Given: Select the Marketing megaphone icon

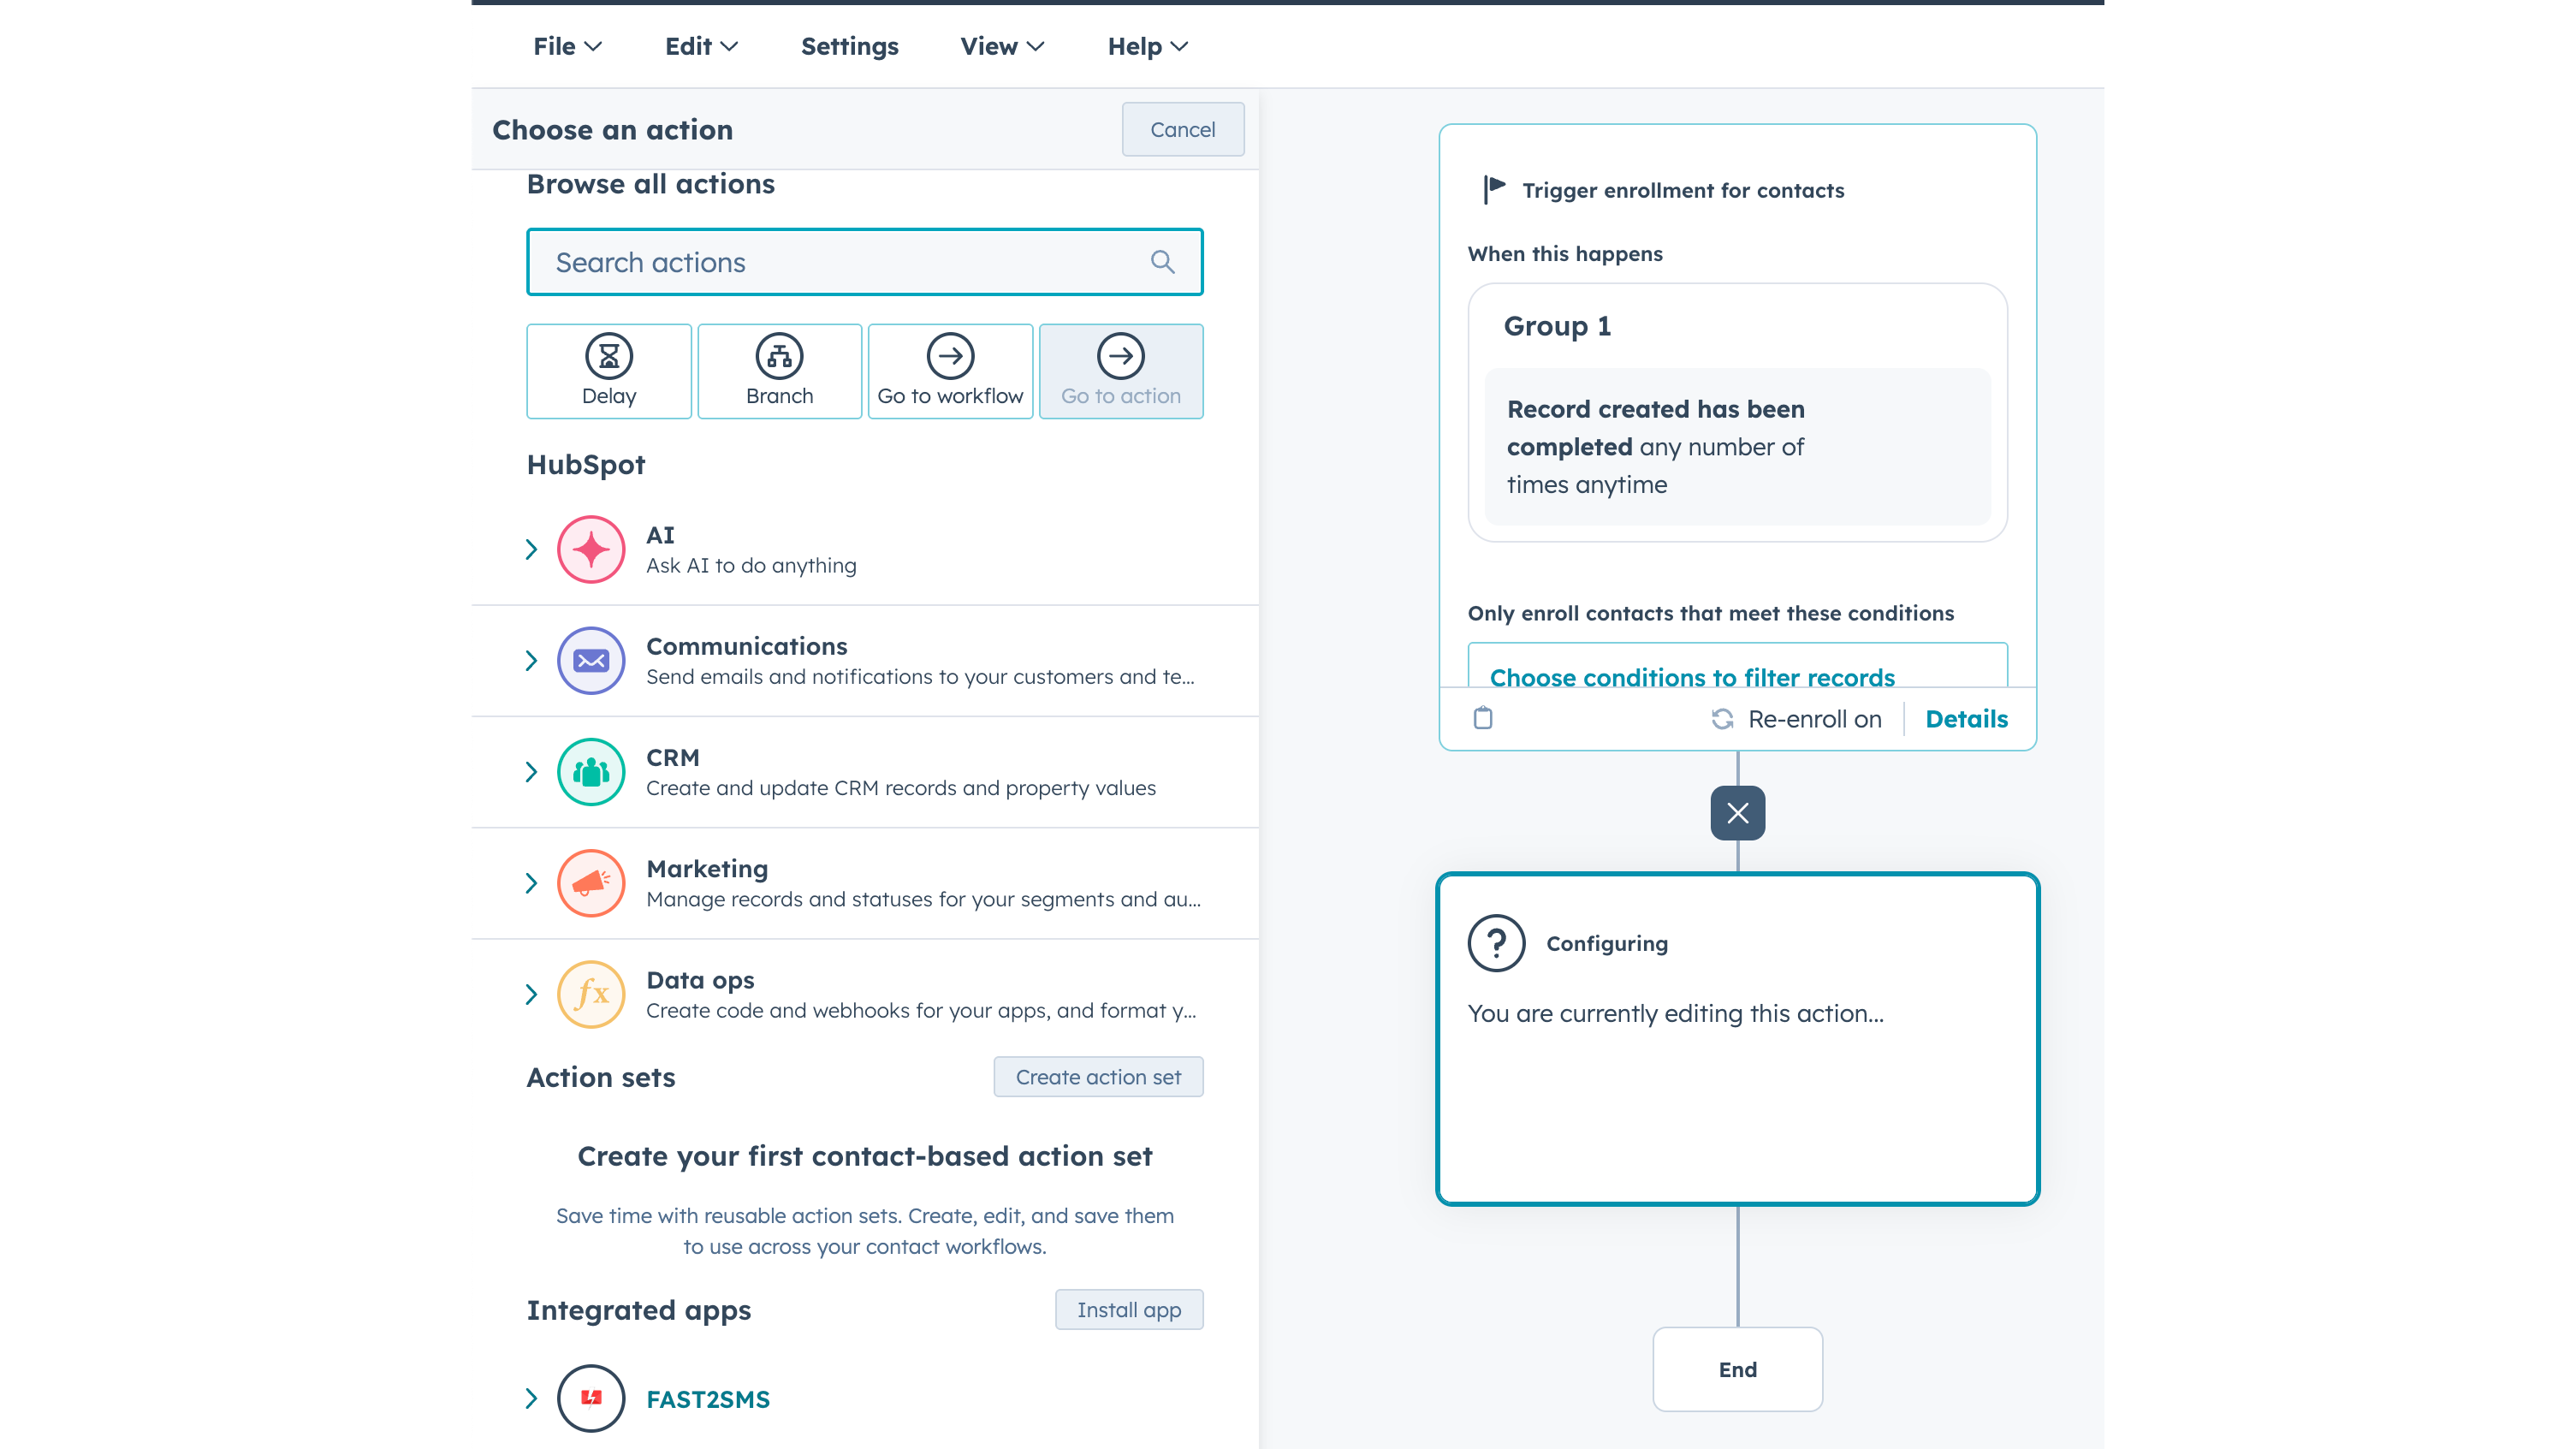Looking at the screenshot, I should 591,883.
